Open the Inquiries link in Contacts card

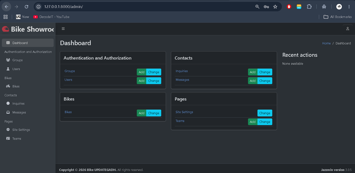(182, 71)
